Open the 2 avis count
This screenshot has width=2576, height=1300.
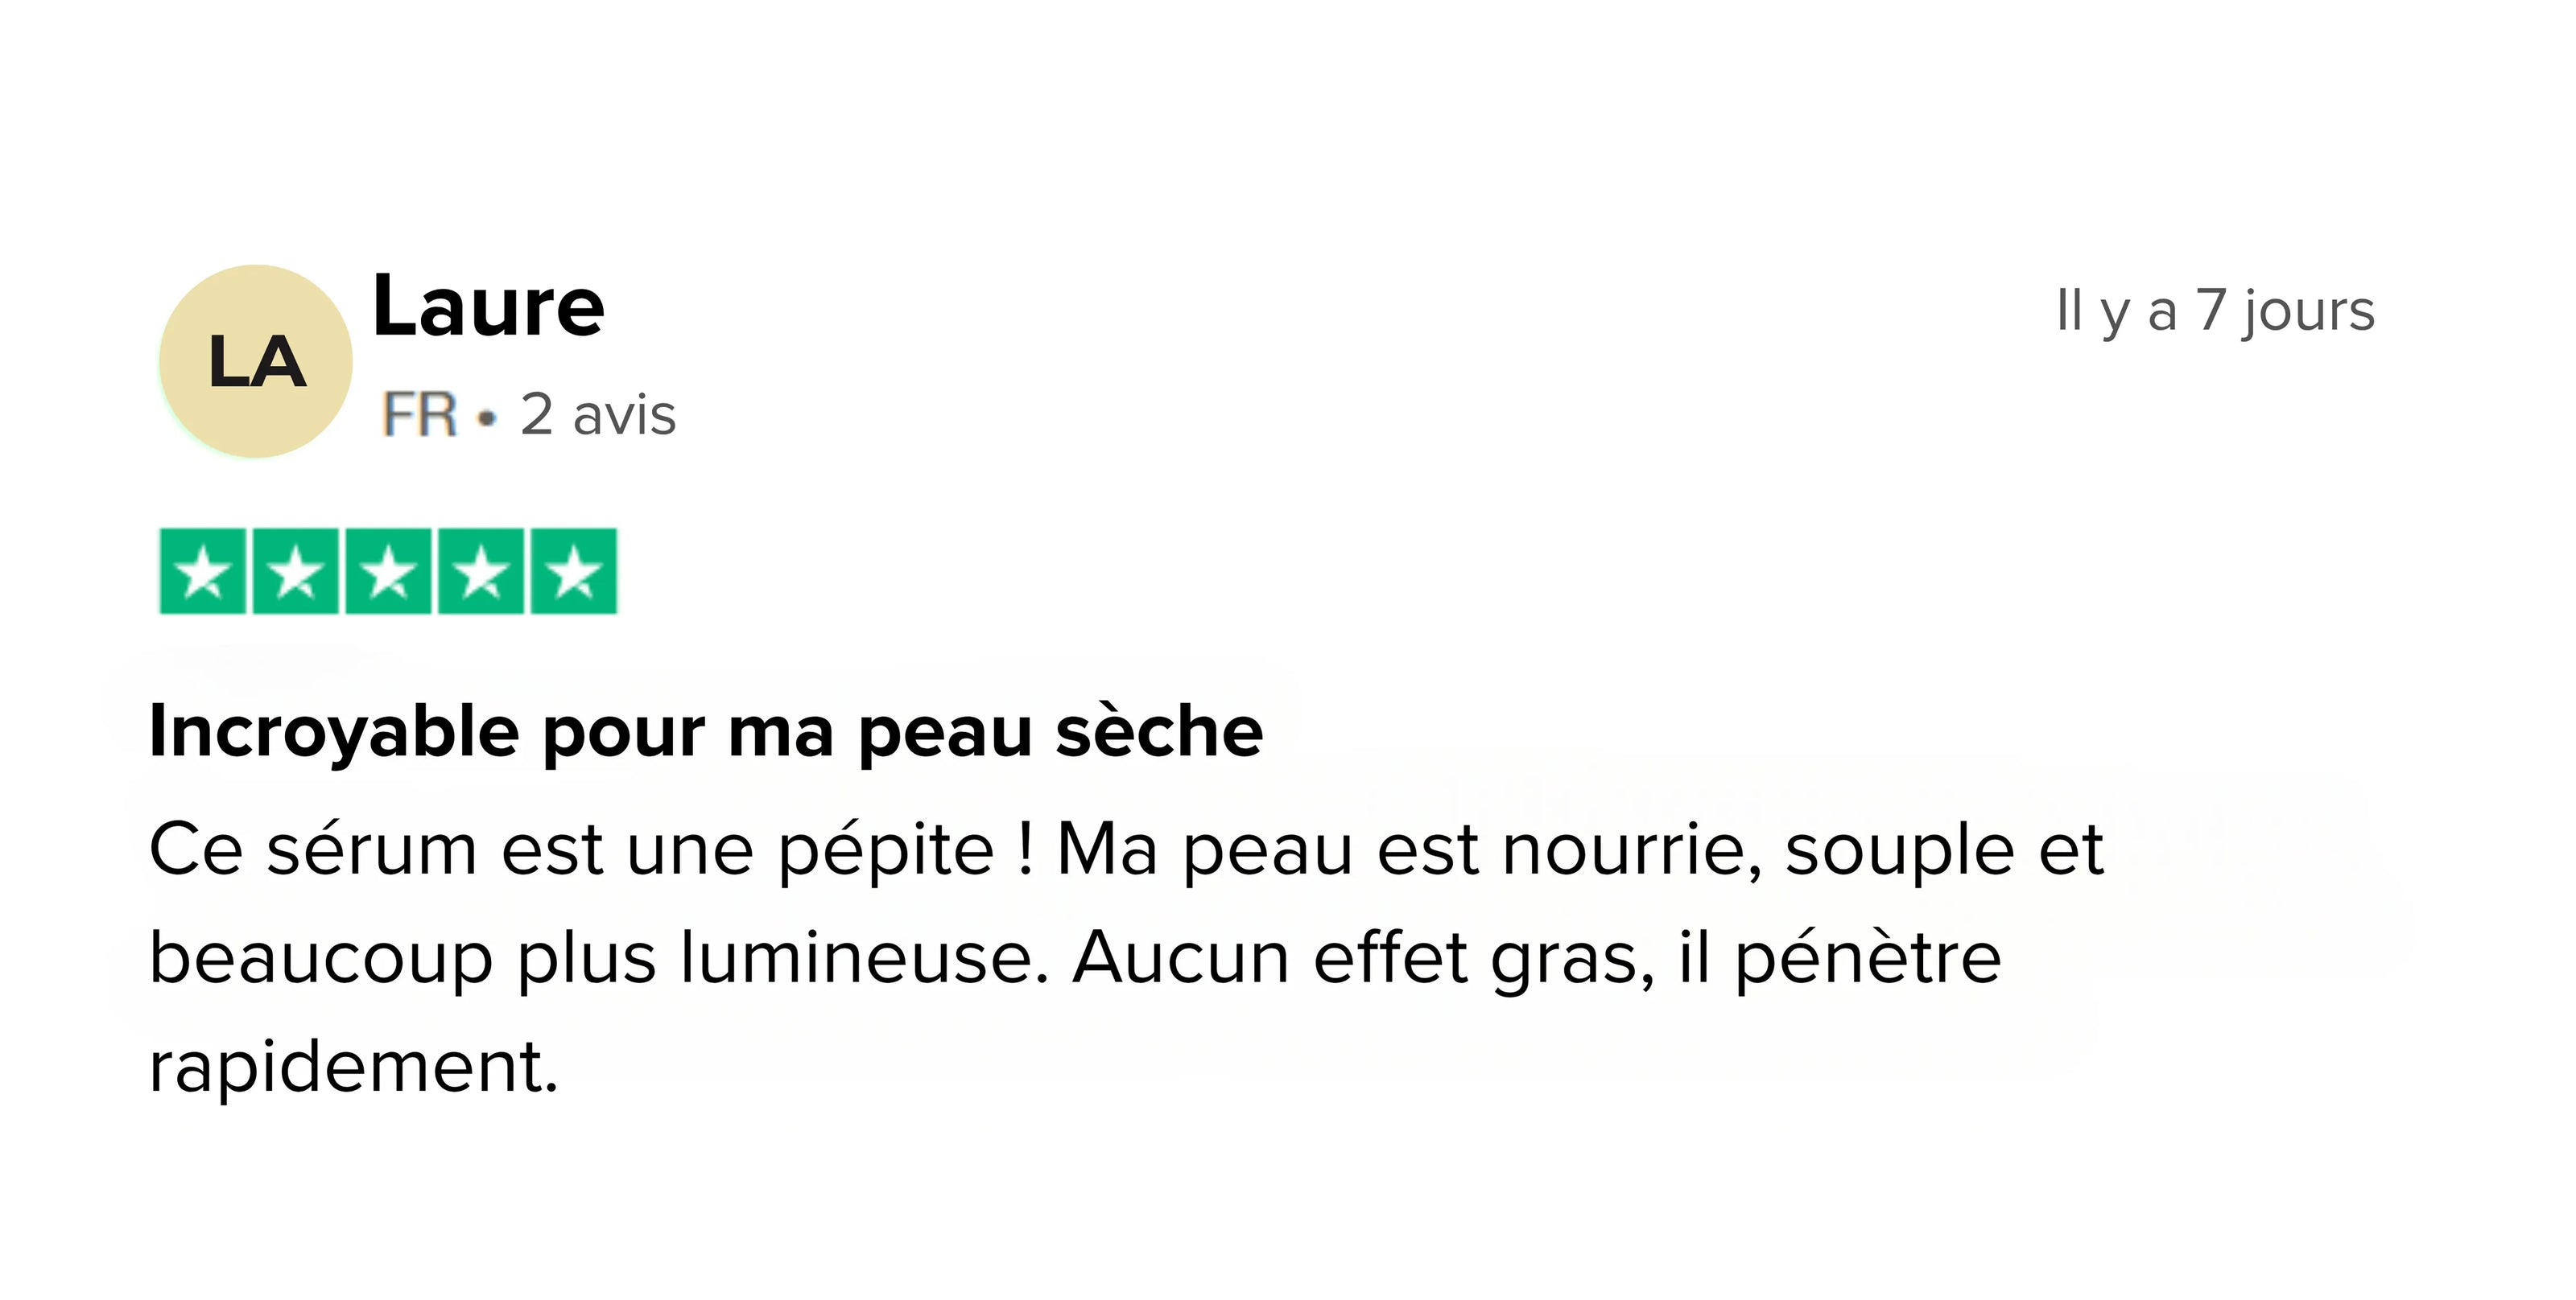[598, 414]
